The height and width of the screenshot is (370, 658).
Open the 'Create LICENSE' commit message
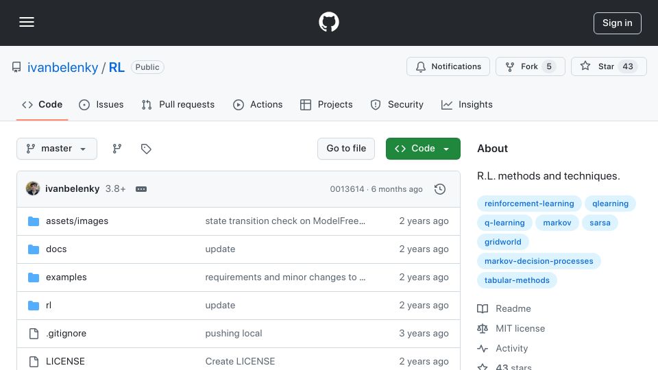(x=240, y=362)
